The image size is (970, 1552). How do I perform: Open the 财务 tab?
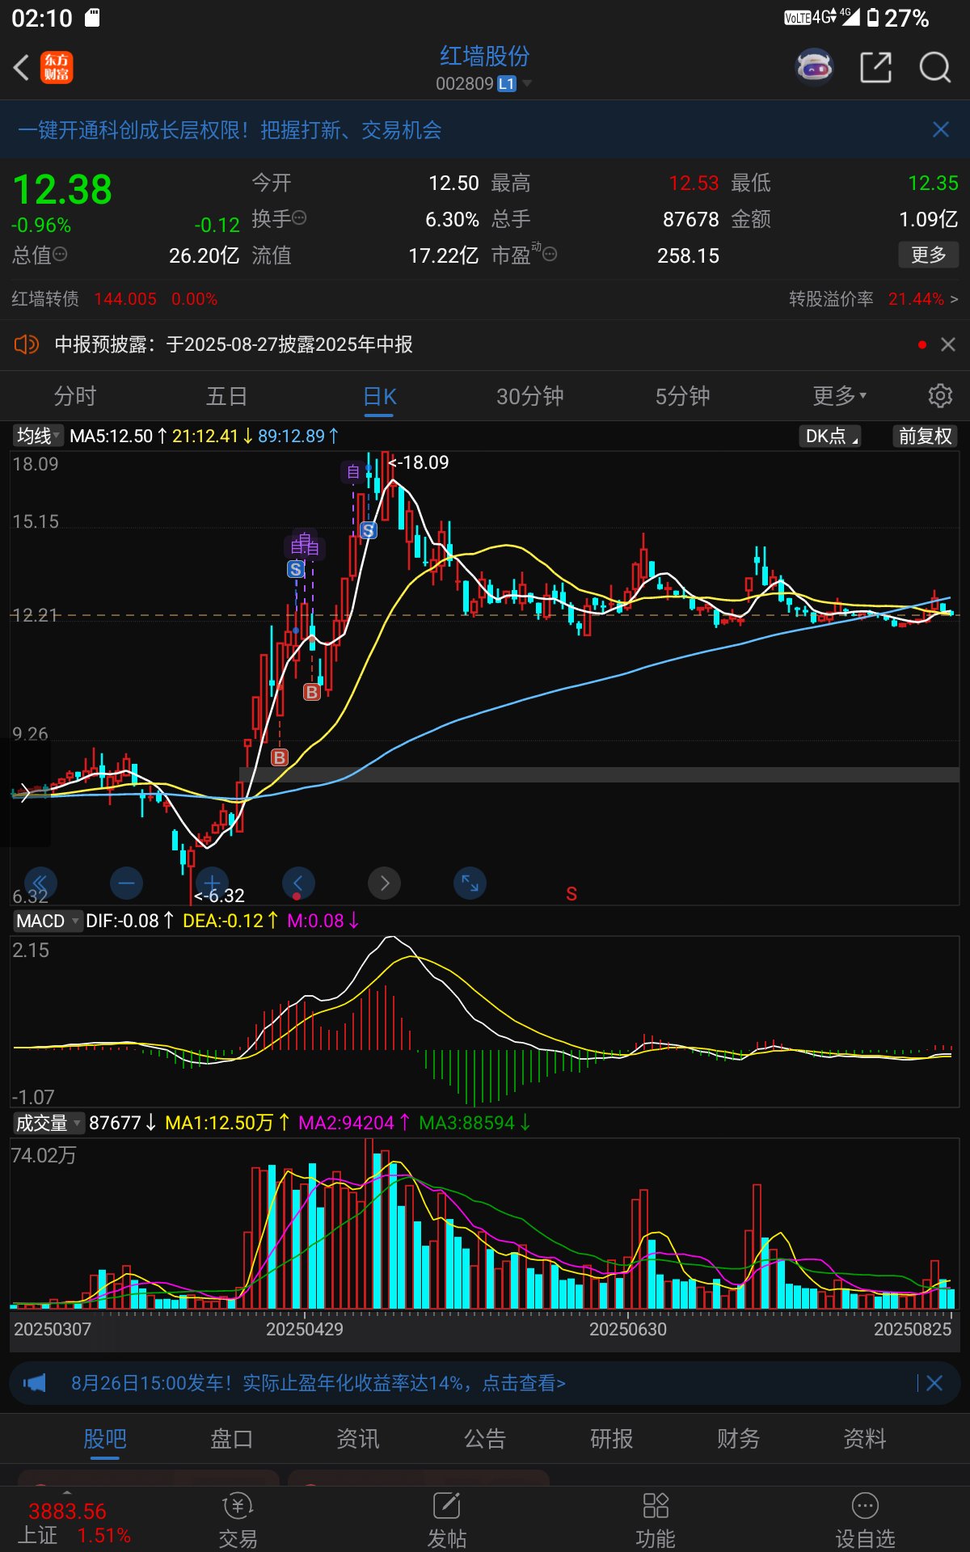click(x=738, y=1439)
